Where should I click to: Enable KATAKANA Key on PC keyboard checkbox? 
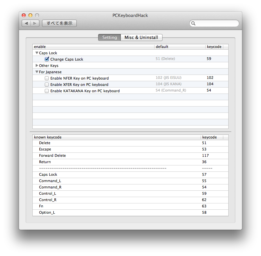(x=47, y=91)
